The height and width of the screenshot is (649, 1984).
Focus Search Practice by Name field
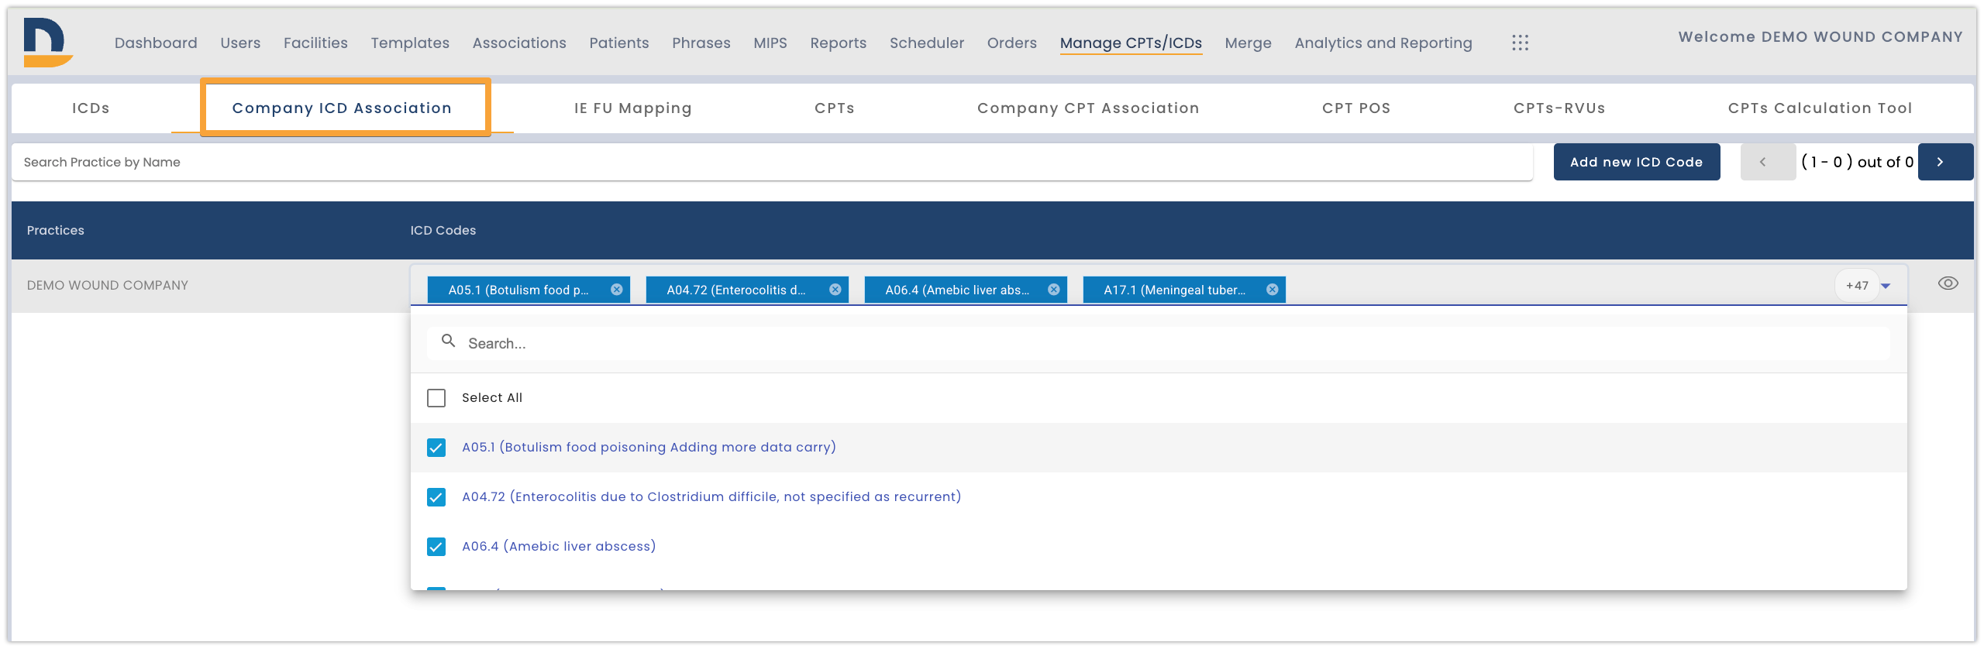(x=772, y=162)
